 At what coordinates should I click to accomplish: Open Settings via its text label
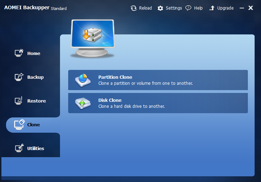[174, 8]
